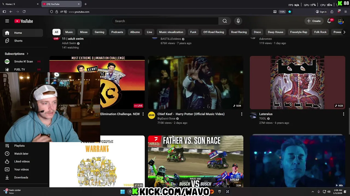Open the Father vs. Son Race thumbnail
This screenshot has width=350, height=196.
click(x=196, y=161)
